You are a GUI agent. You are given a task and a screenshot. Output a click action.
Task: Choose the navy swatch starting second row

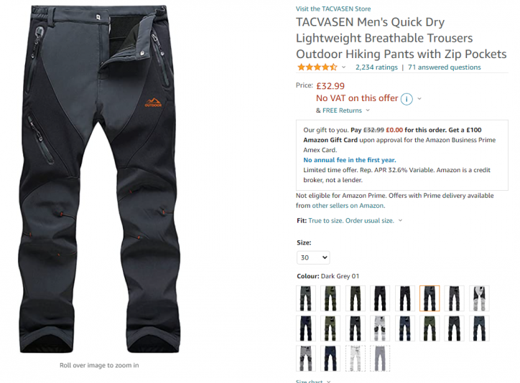coord(306,328)
